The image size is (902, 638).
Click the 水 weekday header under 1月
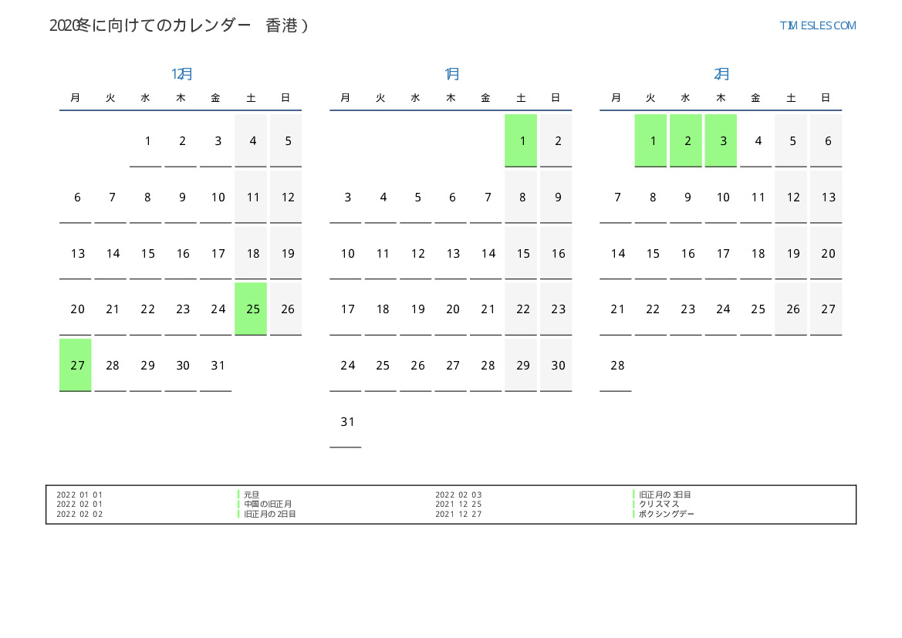tap(415, 98)
